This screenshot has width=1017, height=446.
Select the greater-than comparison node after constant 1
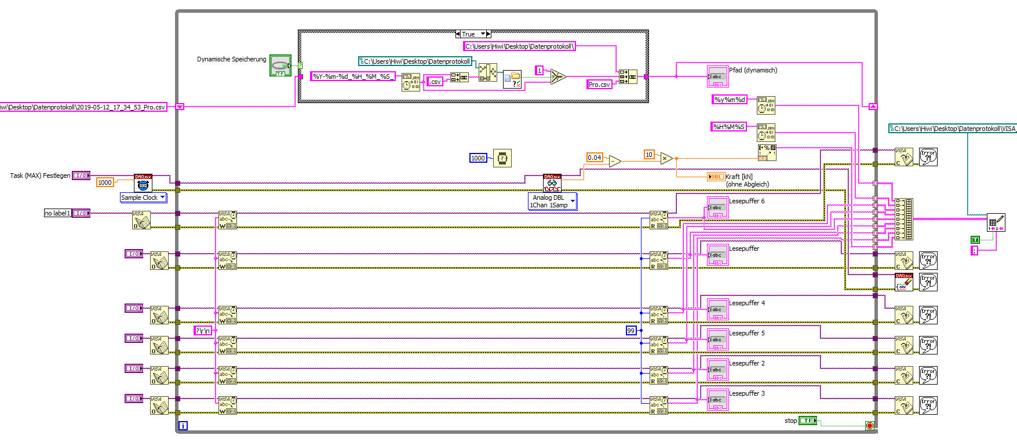point(557,76)
